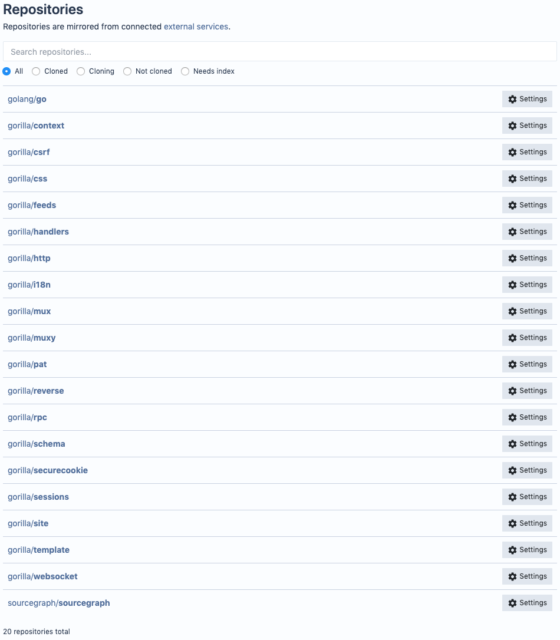Viewport: 560px width, 640px height.
Task: Open the gorilla/rpc repository link
Action: point(27,418)
